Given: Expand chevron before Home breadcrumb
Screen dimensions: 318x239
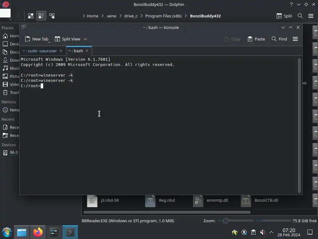Looking at the screenshot, I should 84,16.
